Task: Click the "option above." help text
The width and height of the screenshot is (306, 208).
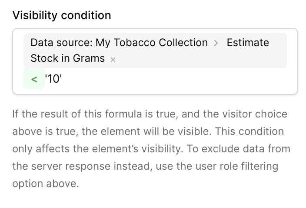Action: 46,183
